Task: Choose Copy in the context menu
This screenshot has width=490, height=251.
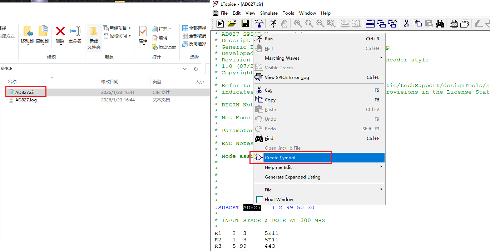Action: [319, 100]
